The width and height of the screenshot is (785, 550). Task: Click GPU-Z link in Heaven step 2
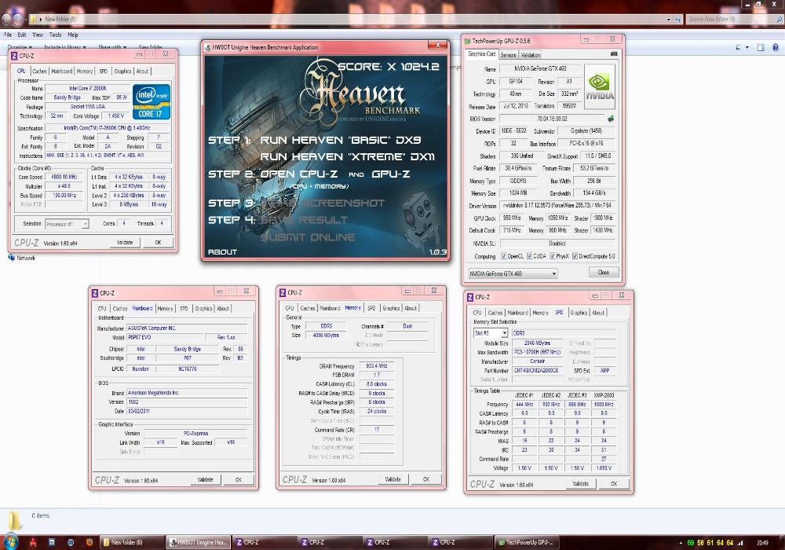390,174
